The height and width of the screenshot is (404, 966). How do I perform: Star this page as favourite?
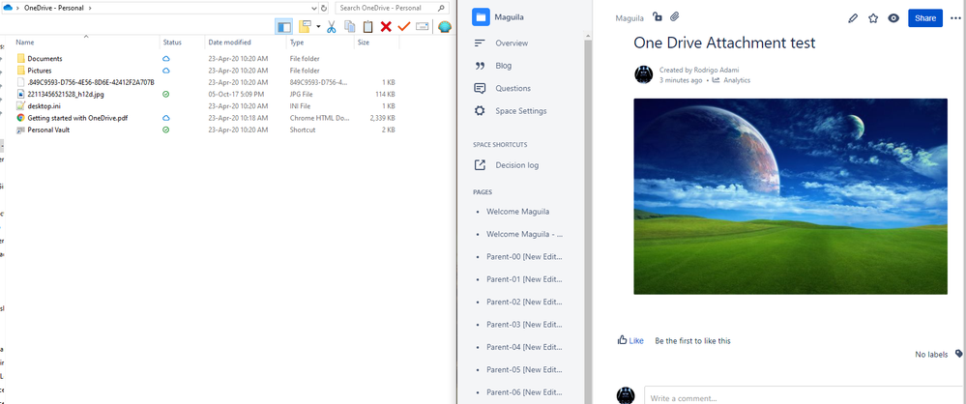point(873,18)
